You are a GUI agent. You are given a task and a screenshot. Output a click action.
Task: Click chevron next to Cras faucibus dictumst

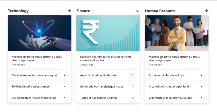pyautogui.click(x=201, y=98)
